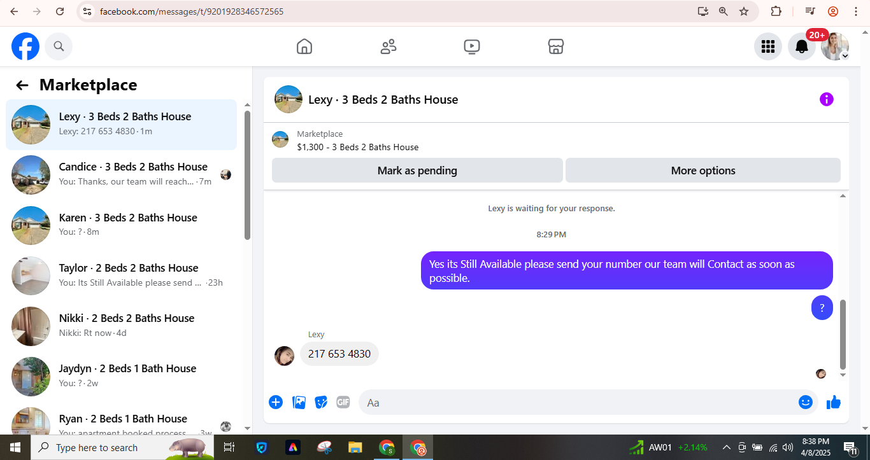
Task: Open the Windows notification center icon
Action: point(850,447)
